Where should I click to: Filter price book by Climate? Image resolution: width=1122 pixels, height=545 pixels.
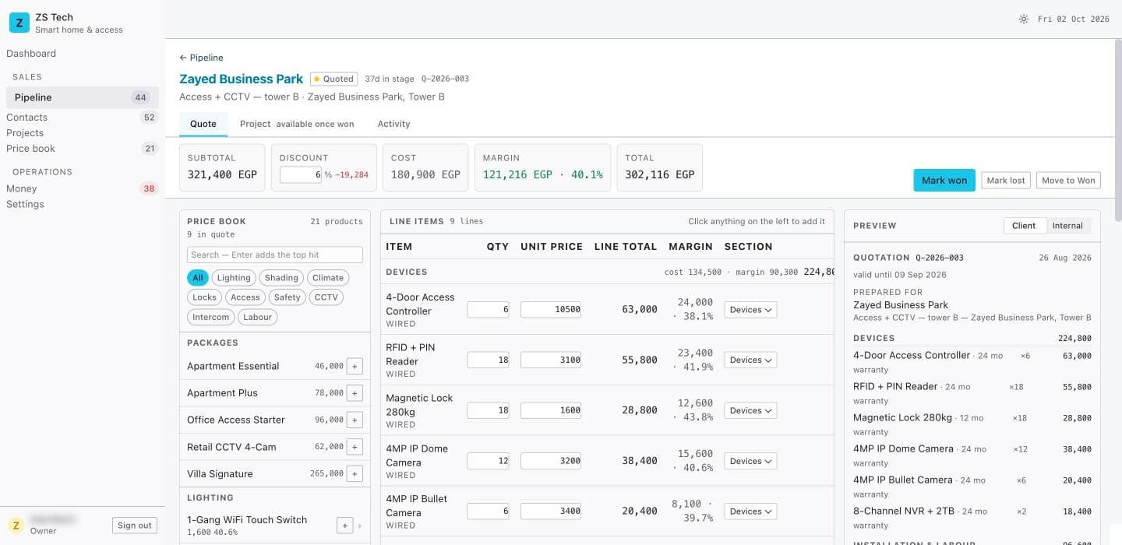point(328,277)
